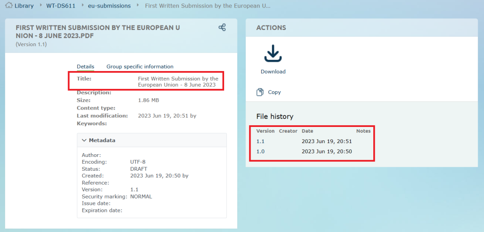Click the File history heading
The height and width of the screenshot is (232, 484).
tap(275, 117)
